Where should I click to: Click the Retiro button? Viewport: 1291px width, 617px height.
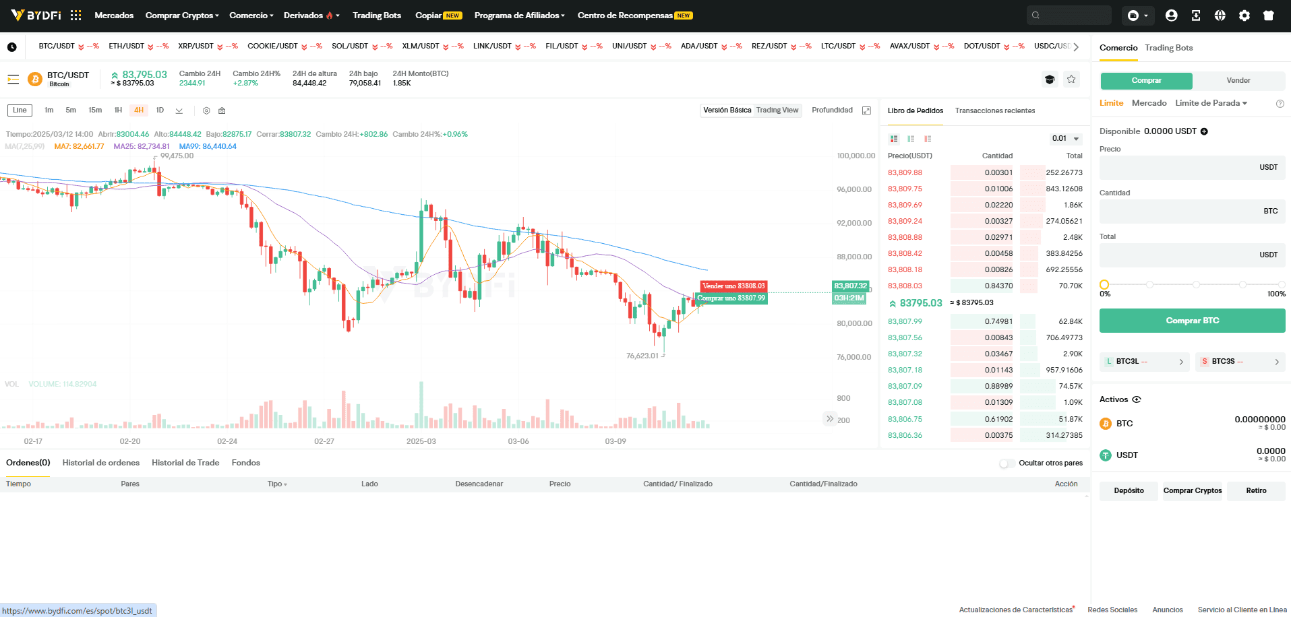point(1256,491)
